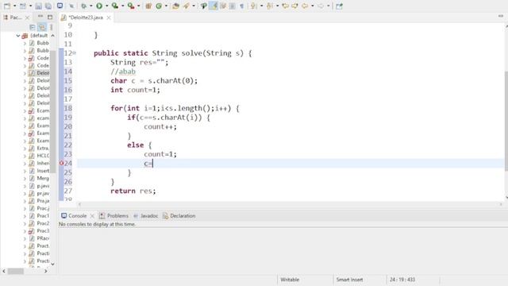Image resolution: width=508 pixels, height=286 pixels.
Task: Select the Insert file in tree
Action: 43,171
